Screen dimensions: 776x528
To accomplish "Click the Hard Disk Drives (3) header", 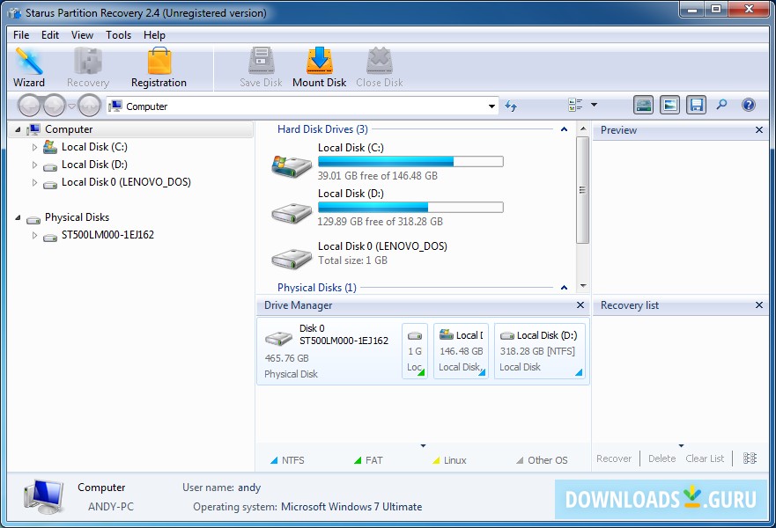I will point(322,129).
